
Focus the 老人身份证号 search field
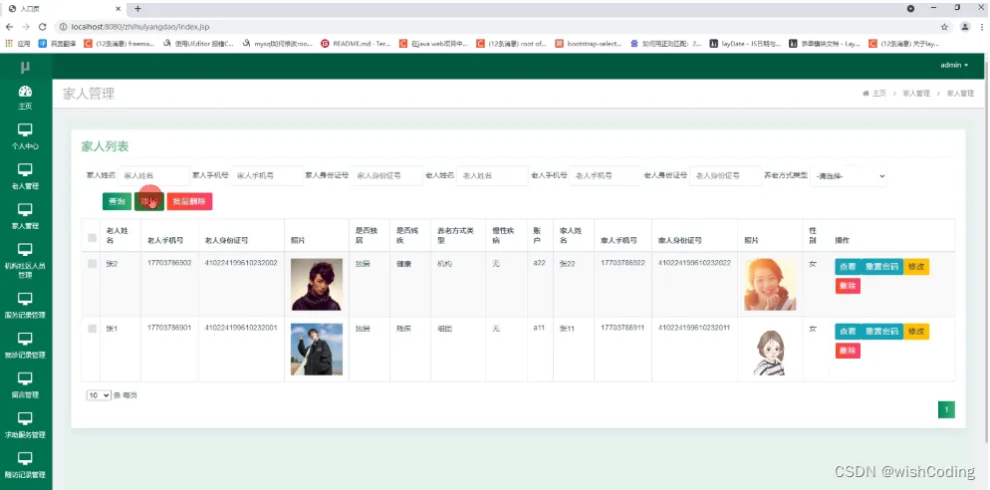[x=725, y=176]
